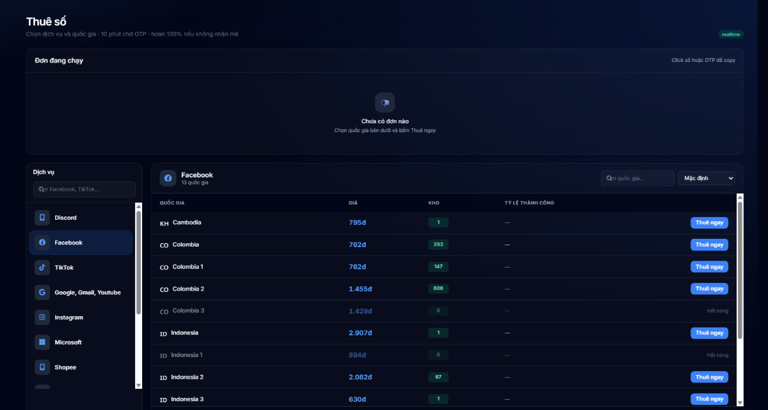Click up arrow of service list scrollbar
Image resolution: width=768 pixels, height=410 pixels.
tap(138, 206)
